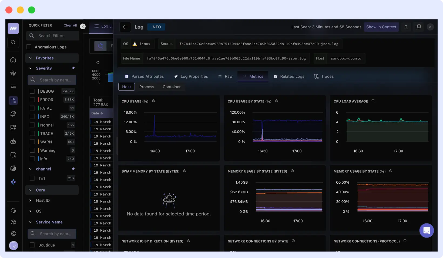Click Clear All in the Quick Filter panel

point(70,25)
